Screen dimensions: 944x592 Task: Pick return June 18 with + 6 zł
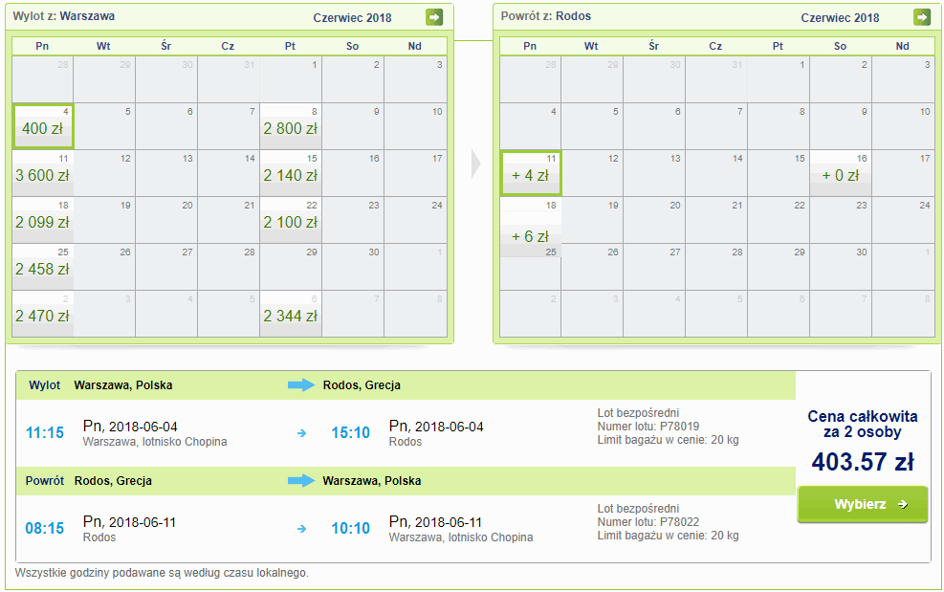click(x=531, y=234)
